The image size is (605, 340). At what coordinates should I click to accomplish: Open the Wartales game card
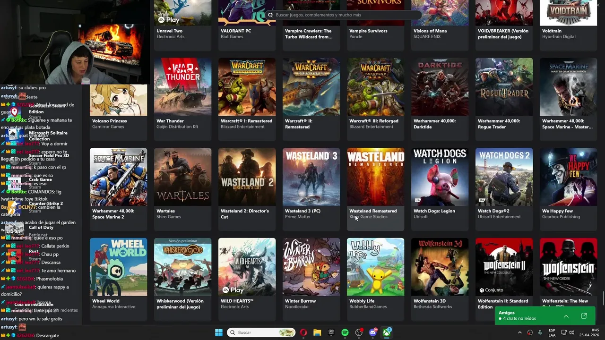(182, 189)
